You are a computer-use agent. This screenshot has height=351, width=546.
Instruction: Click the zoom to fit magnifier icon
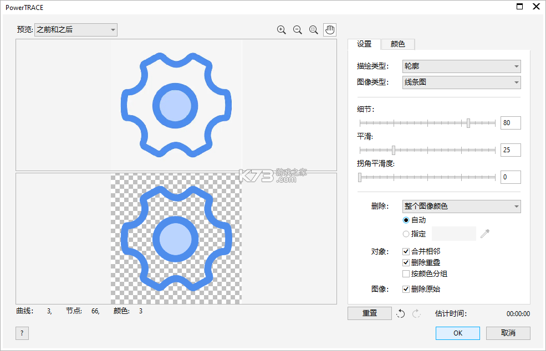tap(313, 30)
